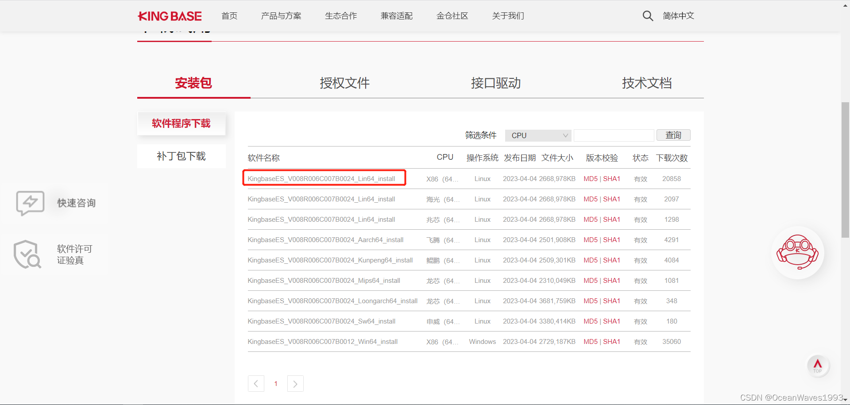Download Loongarch64_install package
This screenshot has width=850, height=405.
pyautogui.click(x=332, y=301)
